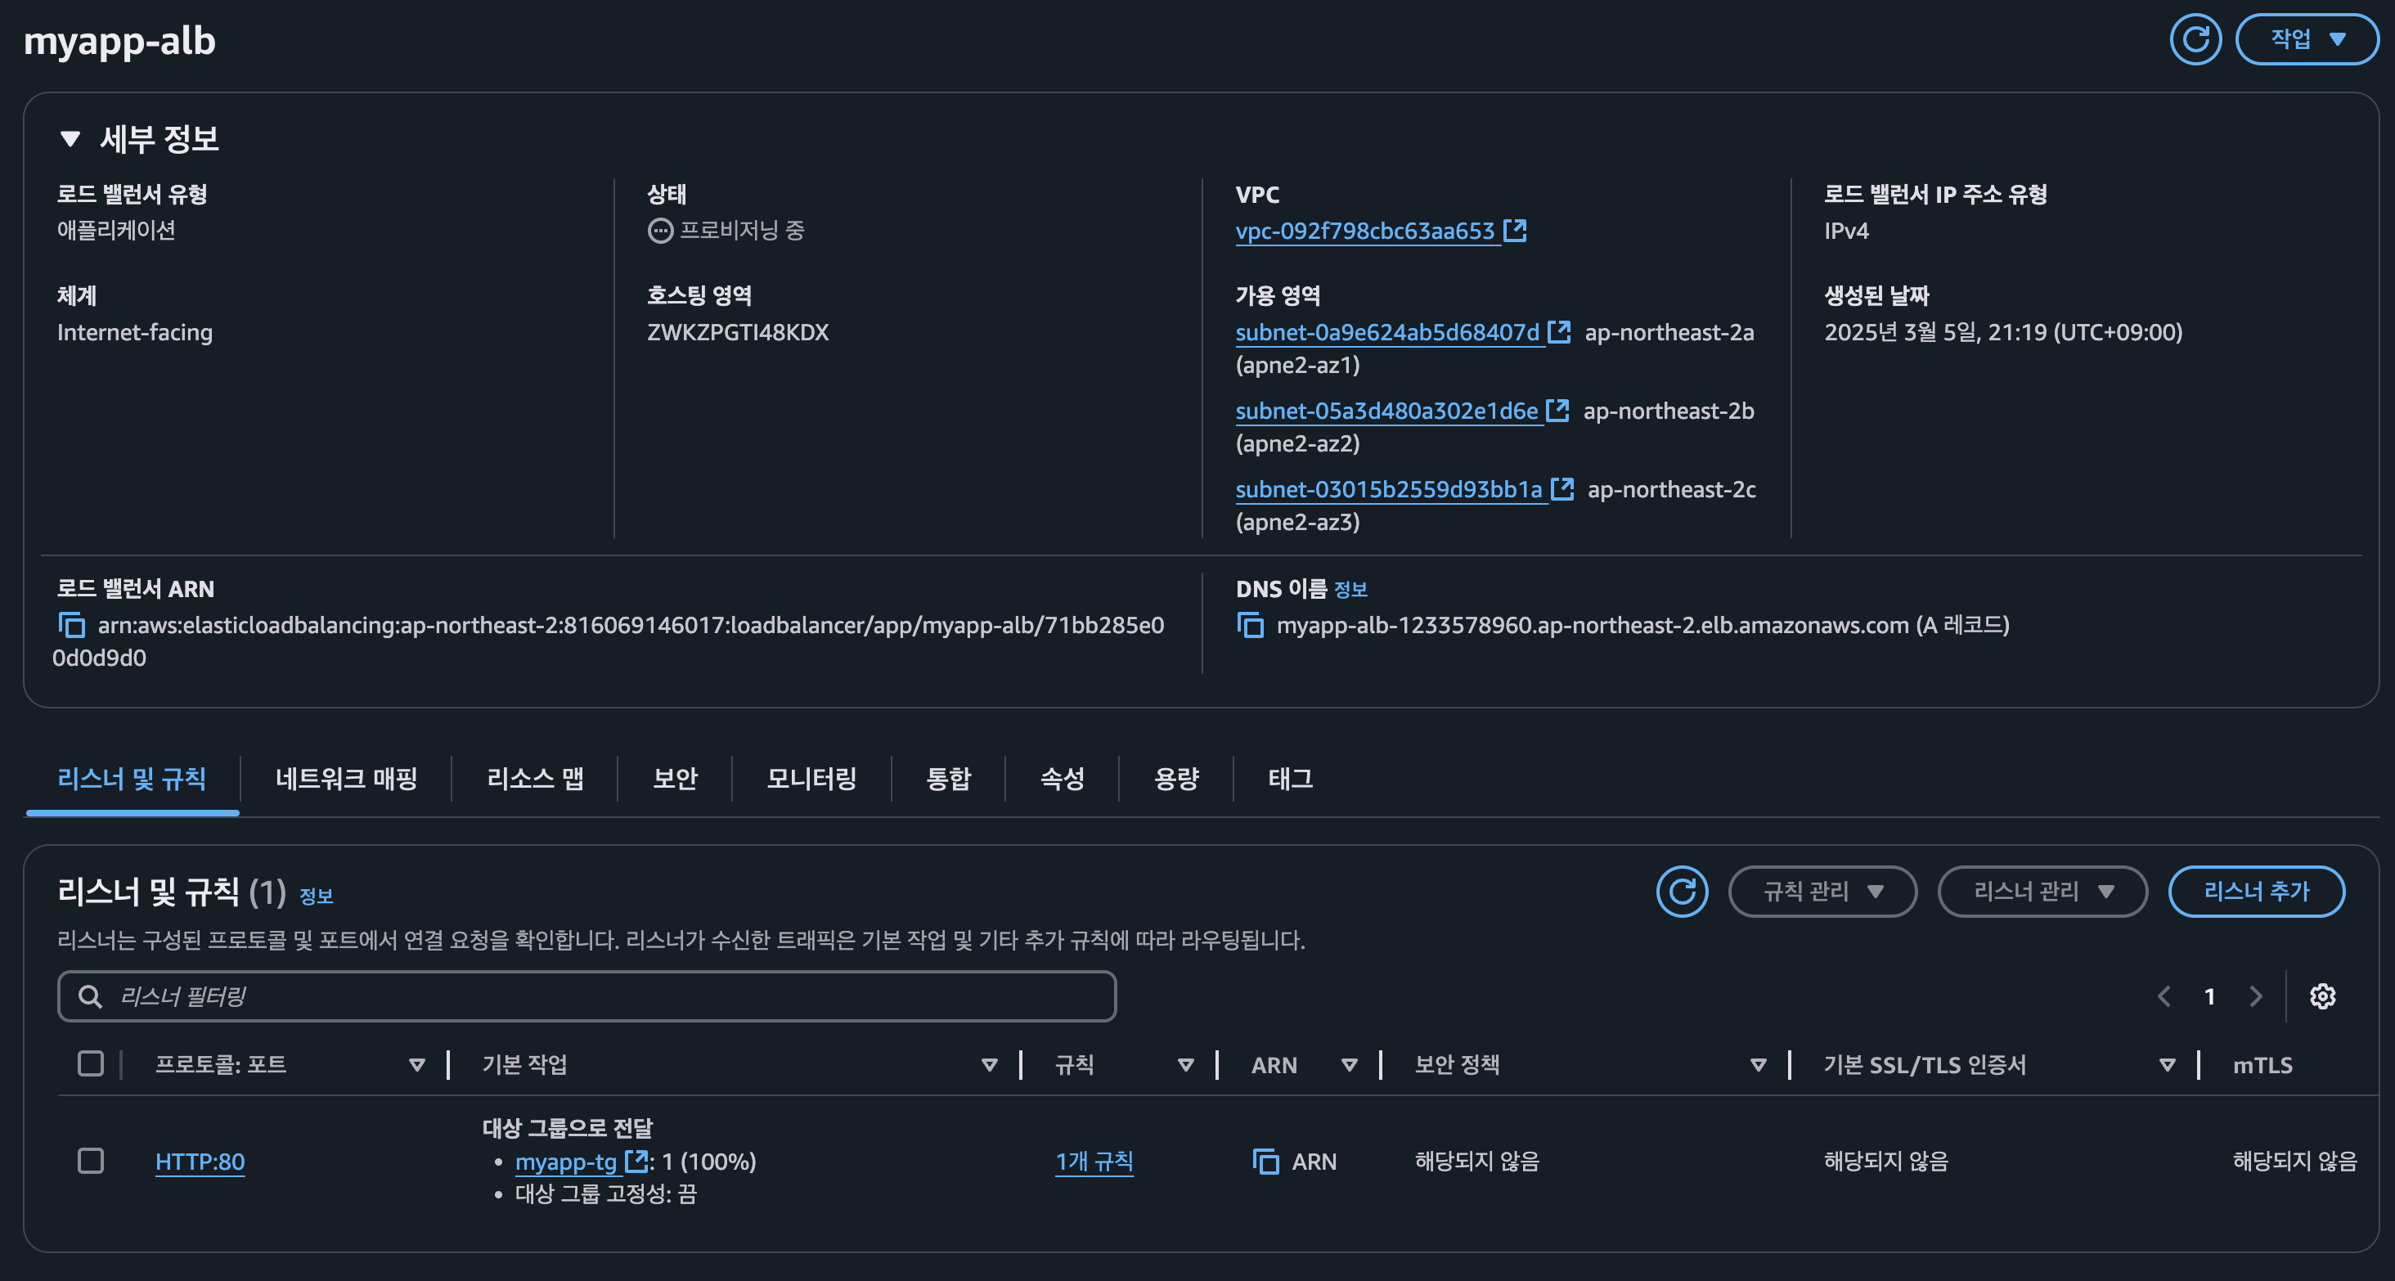
Task: Open listener table preferences gear
Action: [x=2322, y=996]
